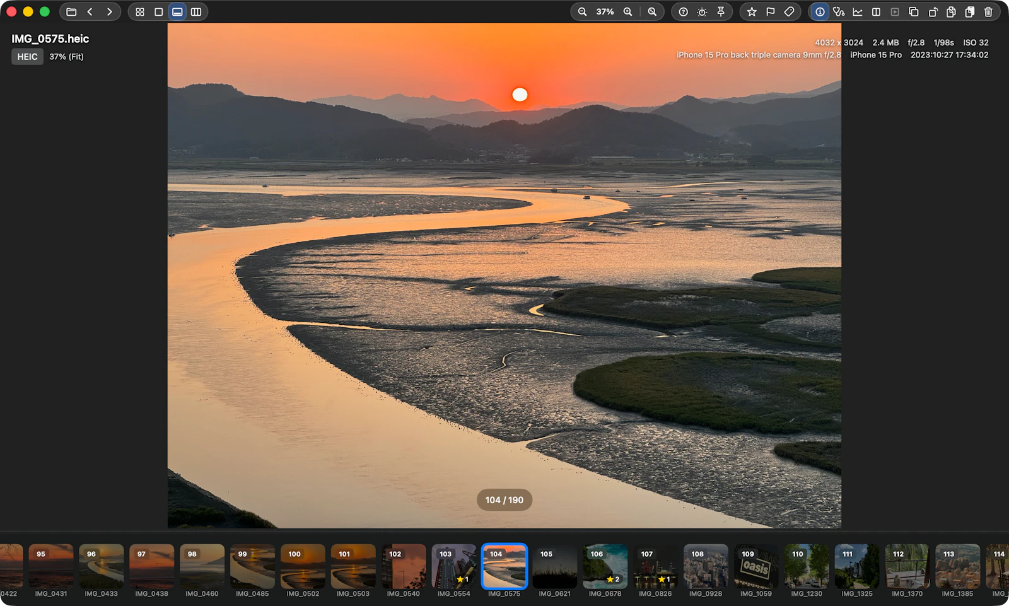Open thumbnail 107 IMG_0826
Viewport: 1009px width, 606px height.
click(655, 567)
